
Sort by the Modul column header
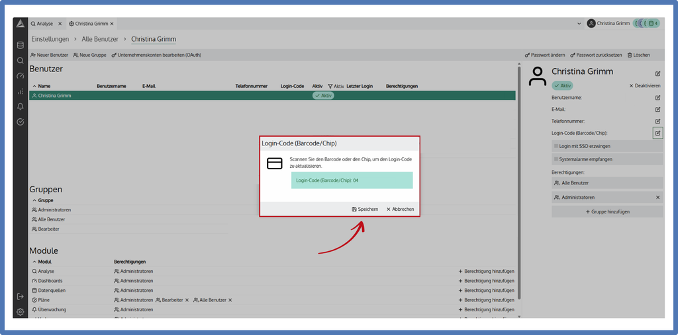click(42, 262)
